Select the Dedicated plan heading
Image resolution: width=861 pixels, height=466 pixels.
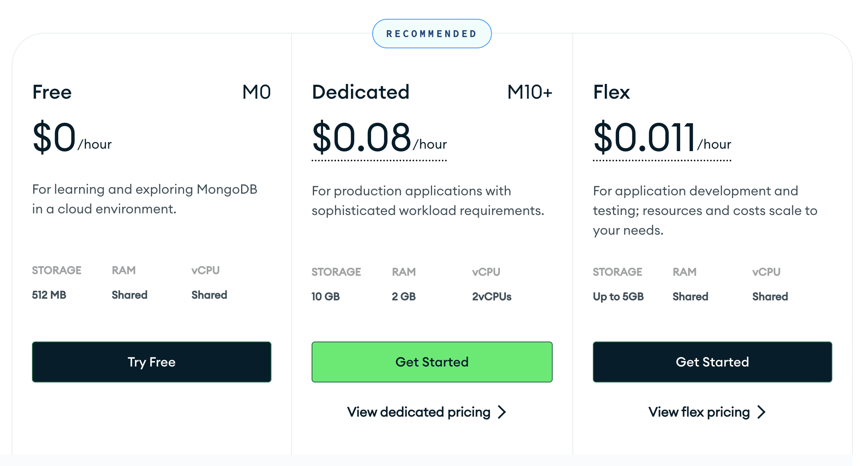pyautogui.click(x=360, y=92)
